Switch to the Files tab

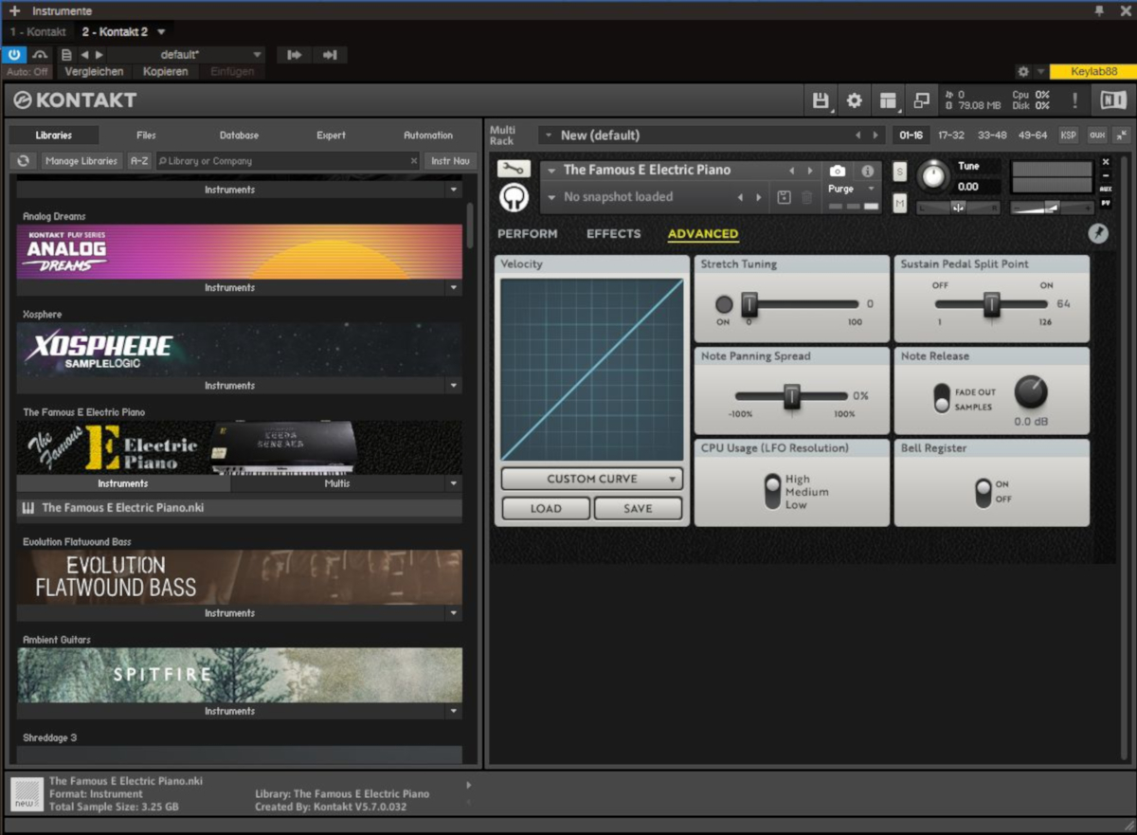tap(146, 136)
